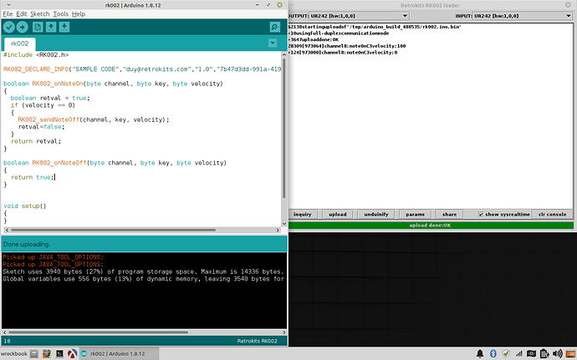Click the Verify sketch checkmark icon
Image resolution: width=577 pixels, height=360 pixels.
(8, 28)
